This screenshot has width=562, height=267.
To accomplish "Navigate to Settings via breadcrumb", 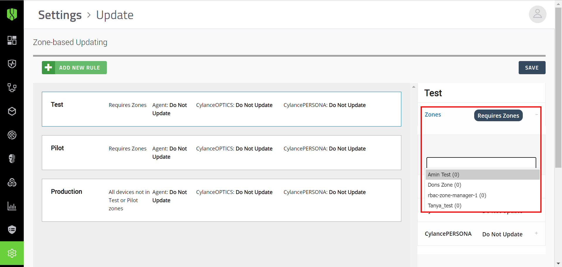I will click(60, 15).
